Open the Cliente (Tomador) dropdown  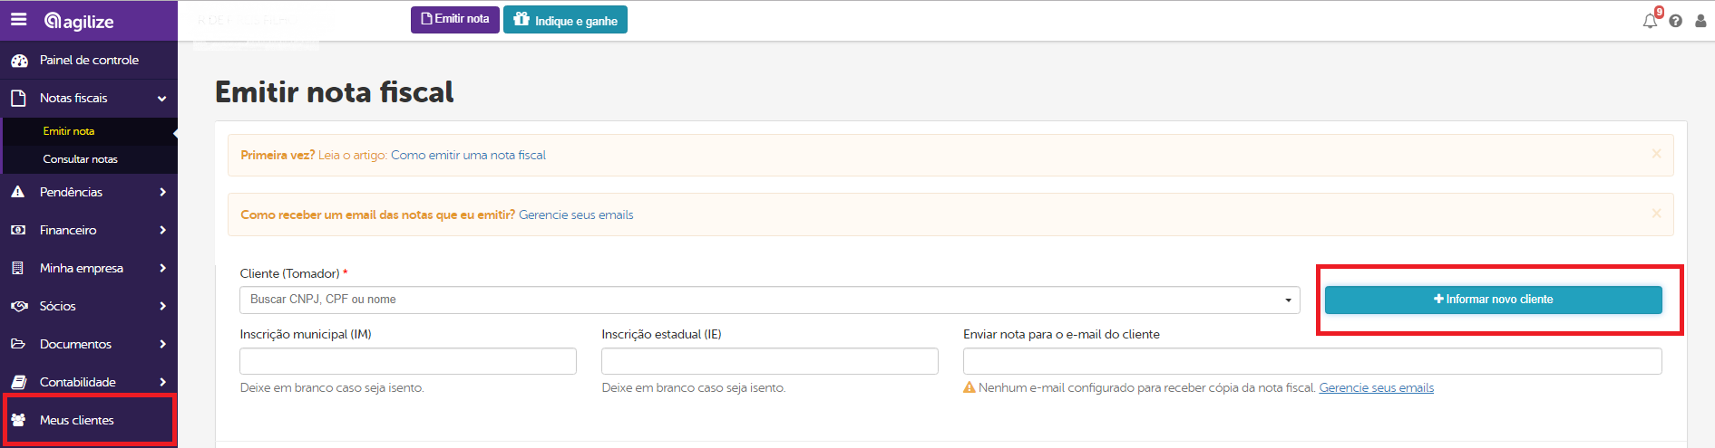point(769,300)
